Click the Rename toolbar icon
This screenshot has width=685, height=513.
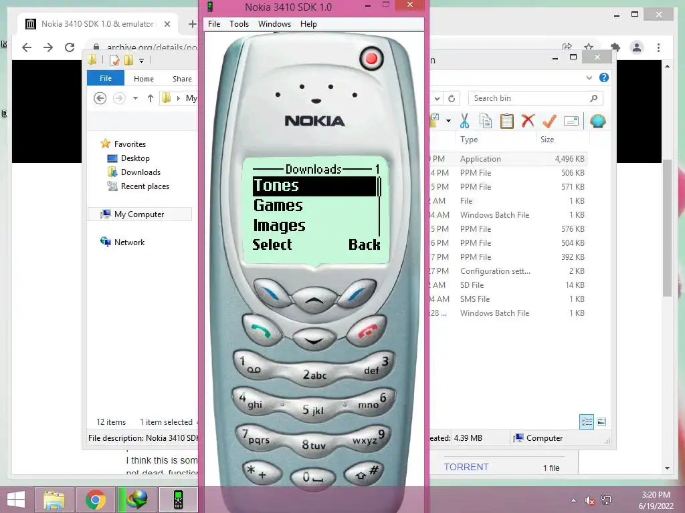point(571,121)
